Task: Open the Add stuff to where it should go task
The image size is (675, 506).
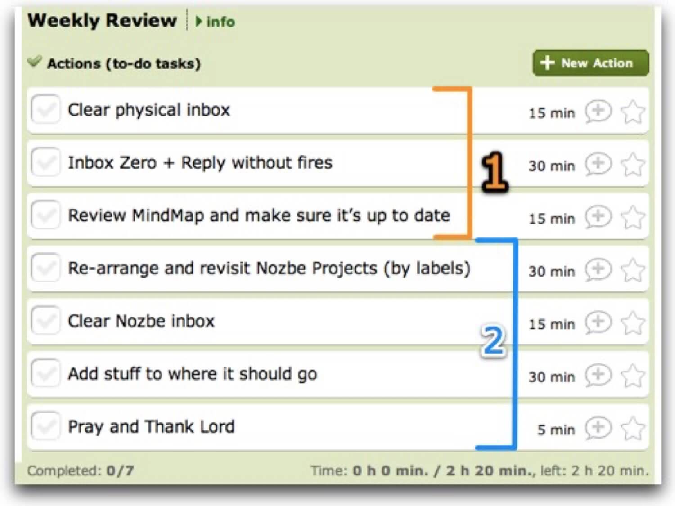Action: 193,374
